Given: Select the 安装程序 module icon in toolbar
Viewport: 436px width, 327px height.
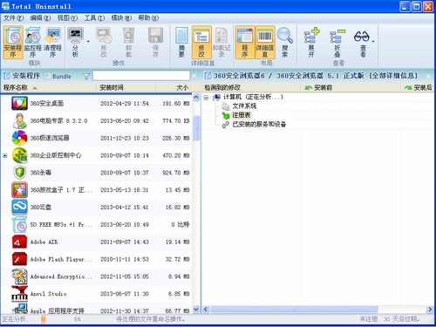Looking at the screenshot, I should 13,43.
